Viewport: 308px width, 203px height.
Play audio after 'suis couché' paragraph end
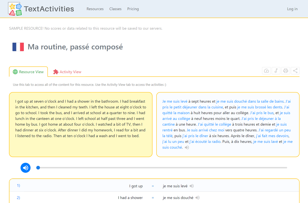(187, 147)
